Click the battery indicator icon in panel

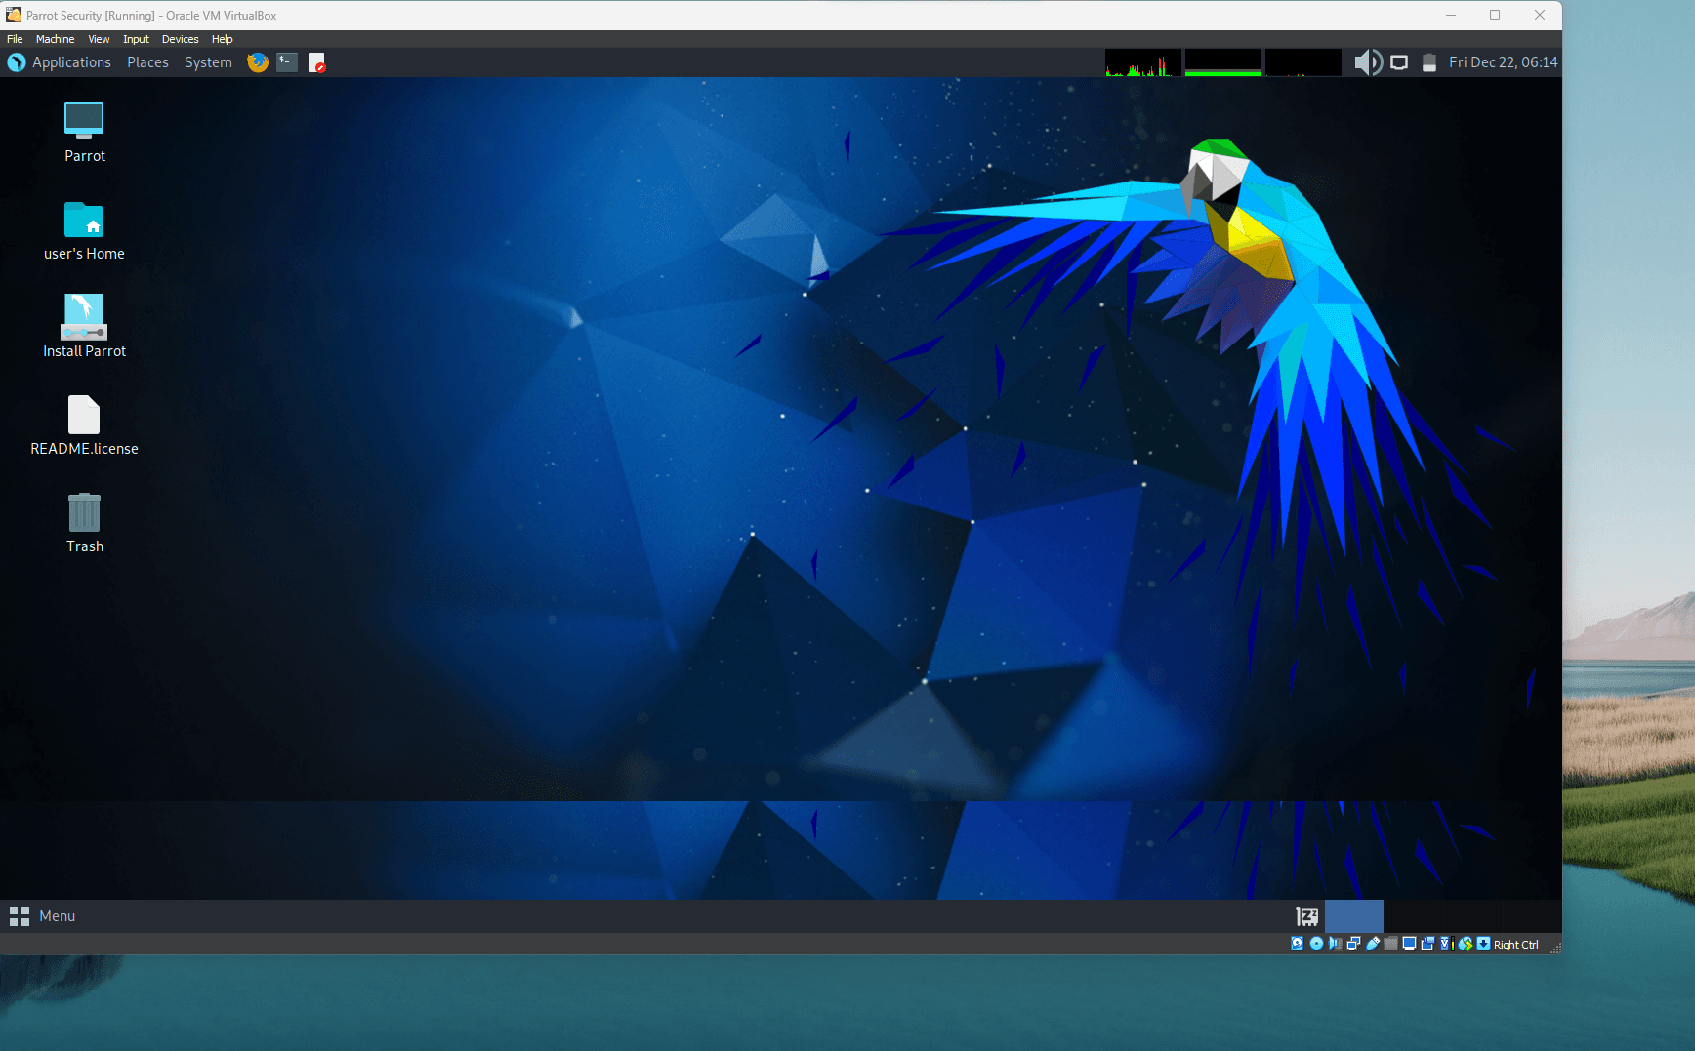click(x=1429, y=62)
